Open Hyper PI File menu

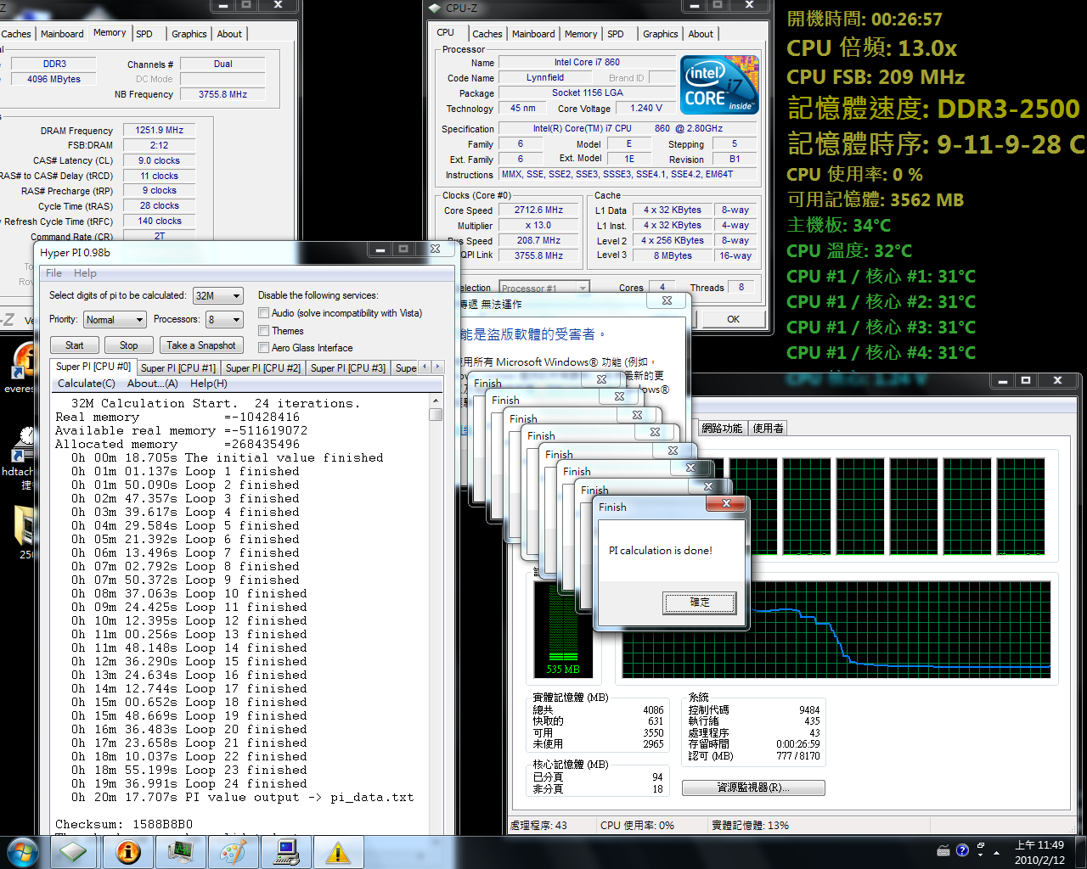pos(54,273)
